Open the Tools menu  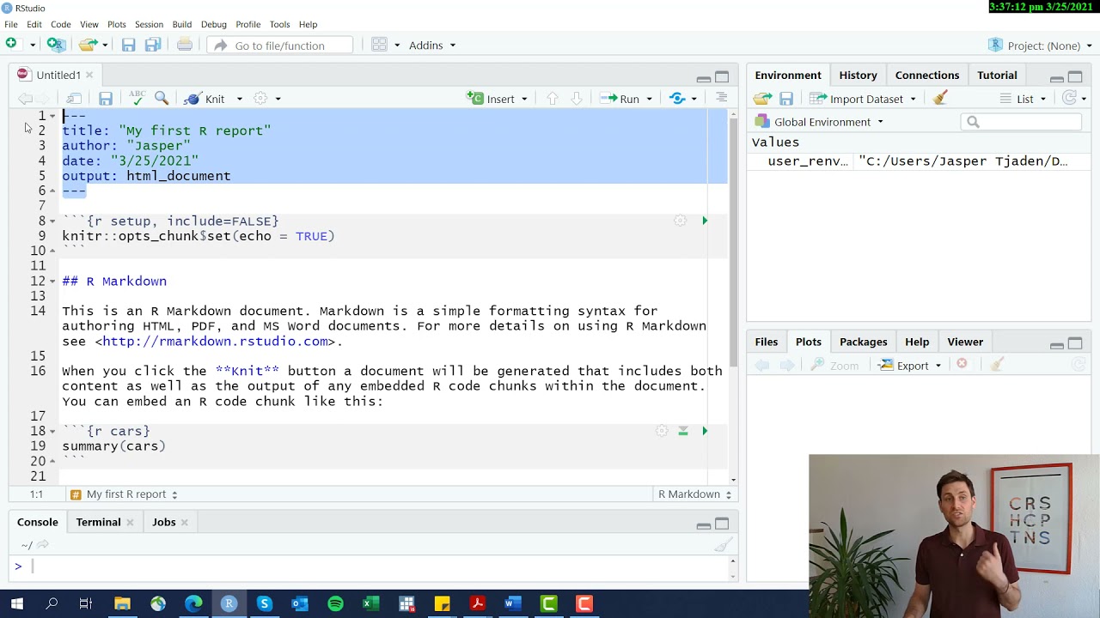tap(279, 24)
